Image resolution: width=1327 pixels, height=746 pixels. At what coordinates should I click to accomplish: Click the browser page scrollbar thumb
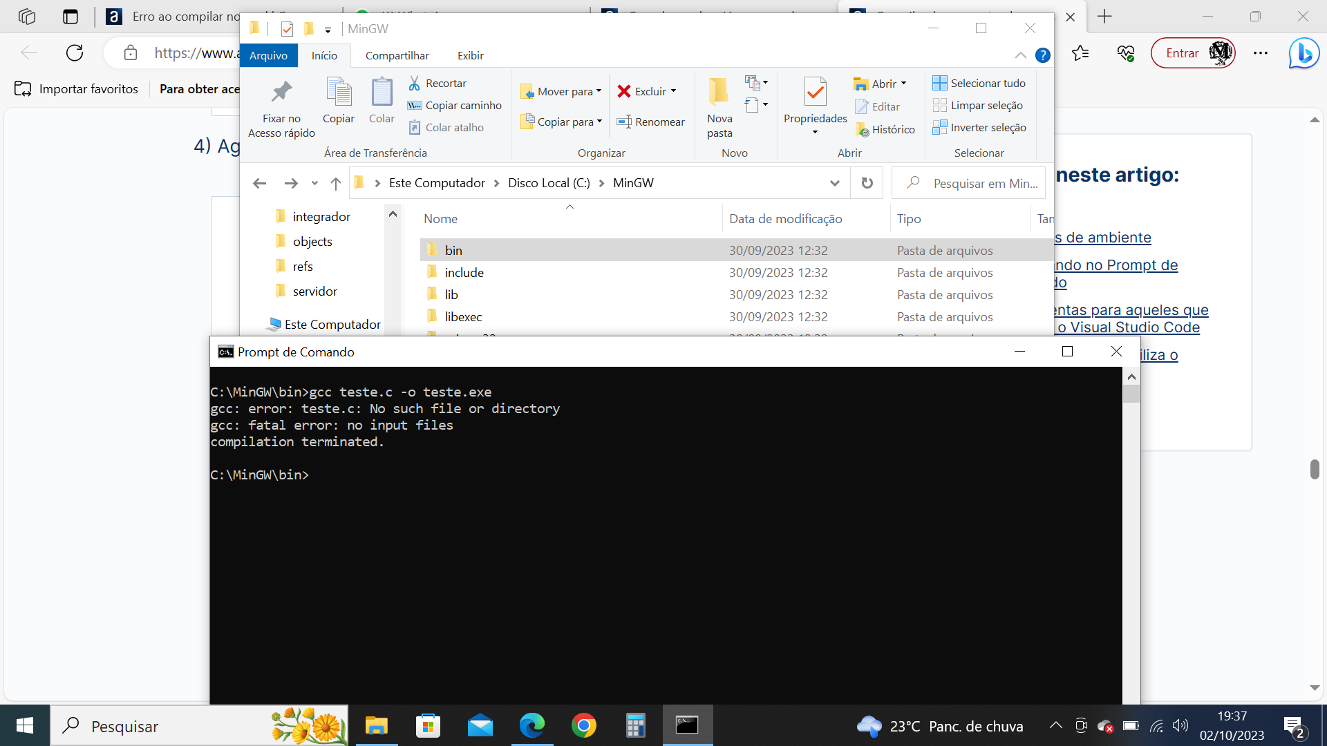coord(1315,469)
